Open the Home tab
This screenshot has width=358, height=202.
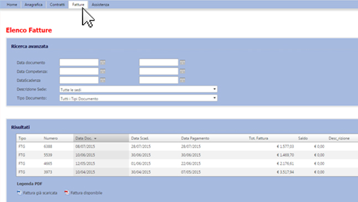coord(12,4)
